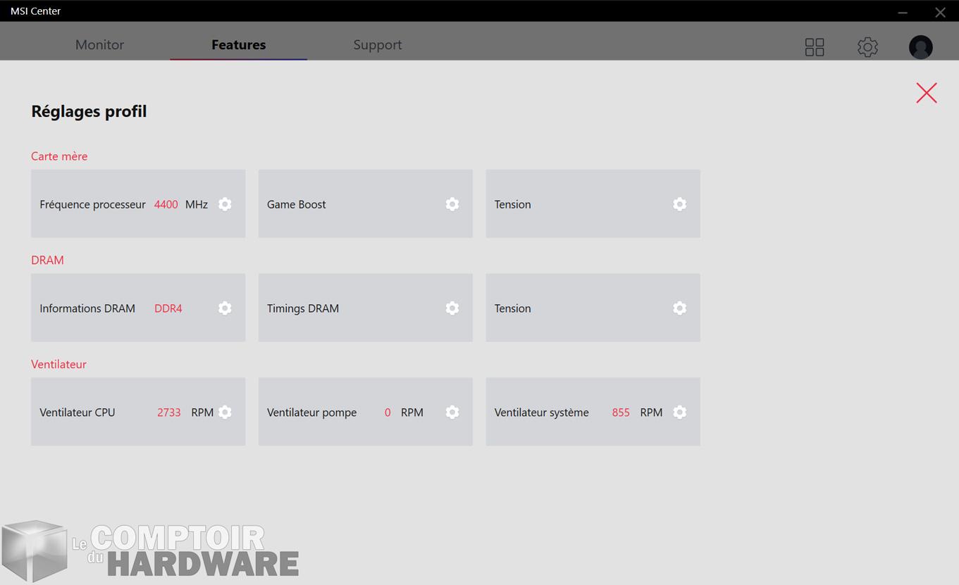Viewport: 959px width, 585px height.
Task: Open Ventilateur CPU gear settings
Action: pos(225,413)
